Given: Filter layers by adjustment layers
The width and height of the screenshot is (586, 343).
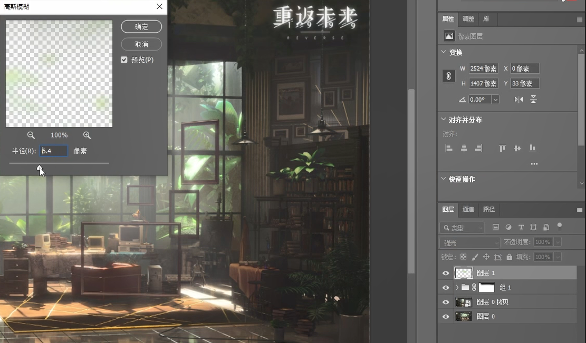Looking at the screenshot, I should click(508, 227).
